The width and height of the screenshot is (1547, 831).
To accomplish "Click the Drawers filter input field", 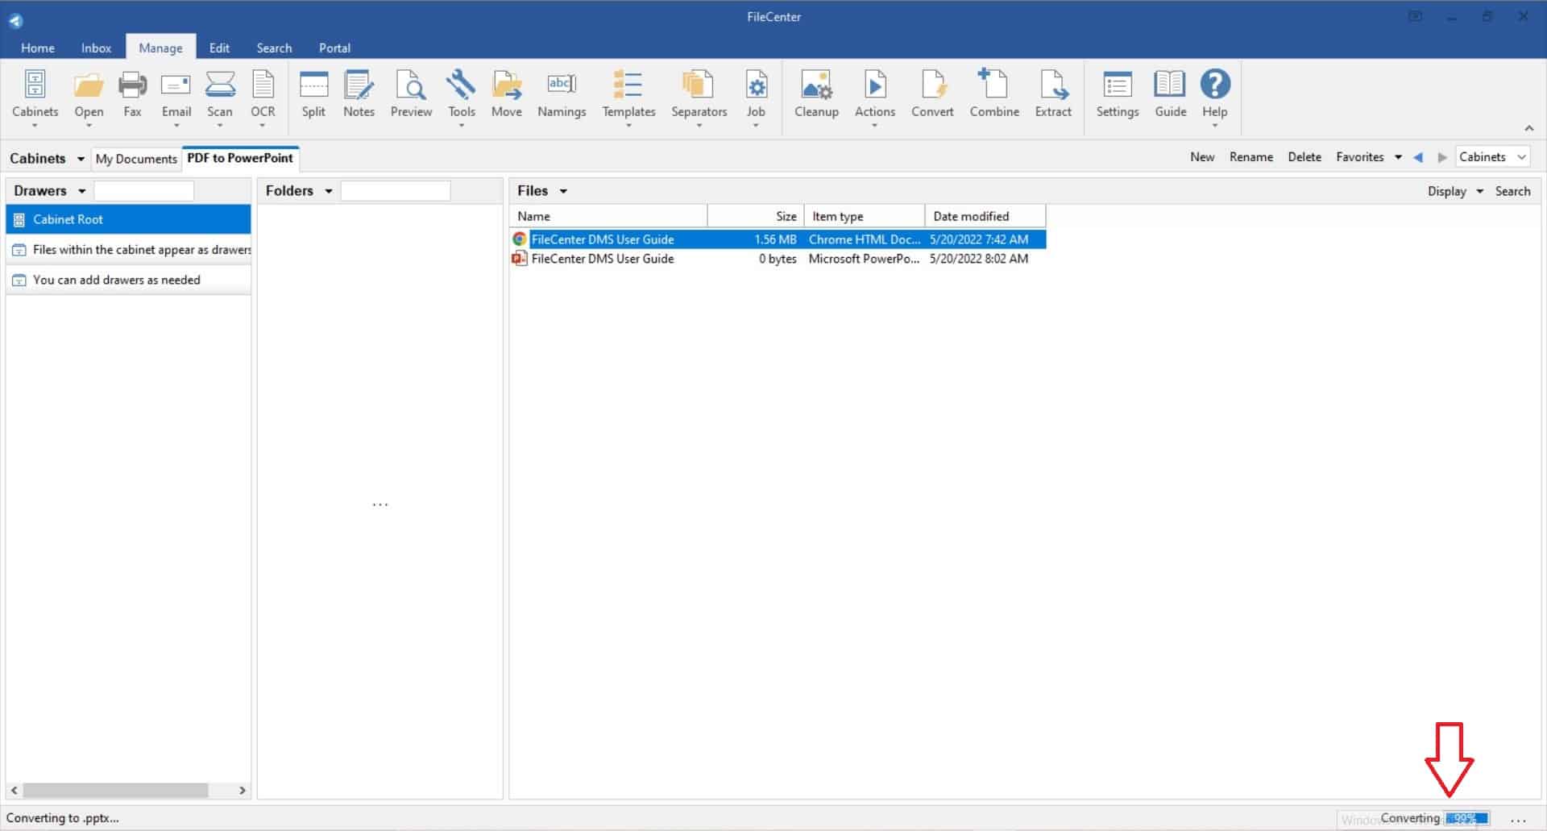I will [x=143, y=191].
